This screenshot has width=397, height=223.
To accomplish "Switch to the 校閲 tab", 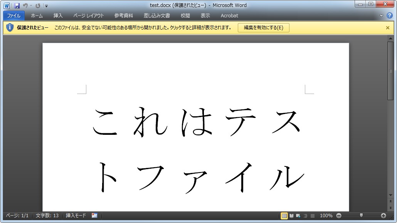I will [x=185, y=16].
